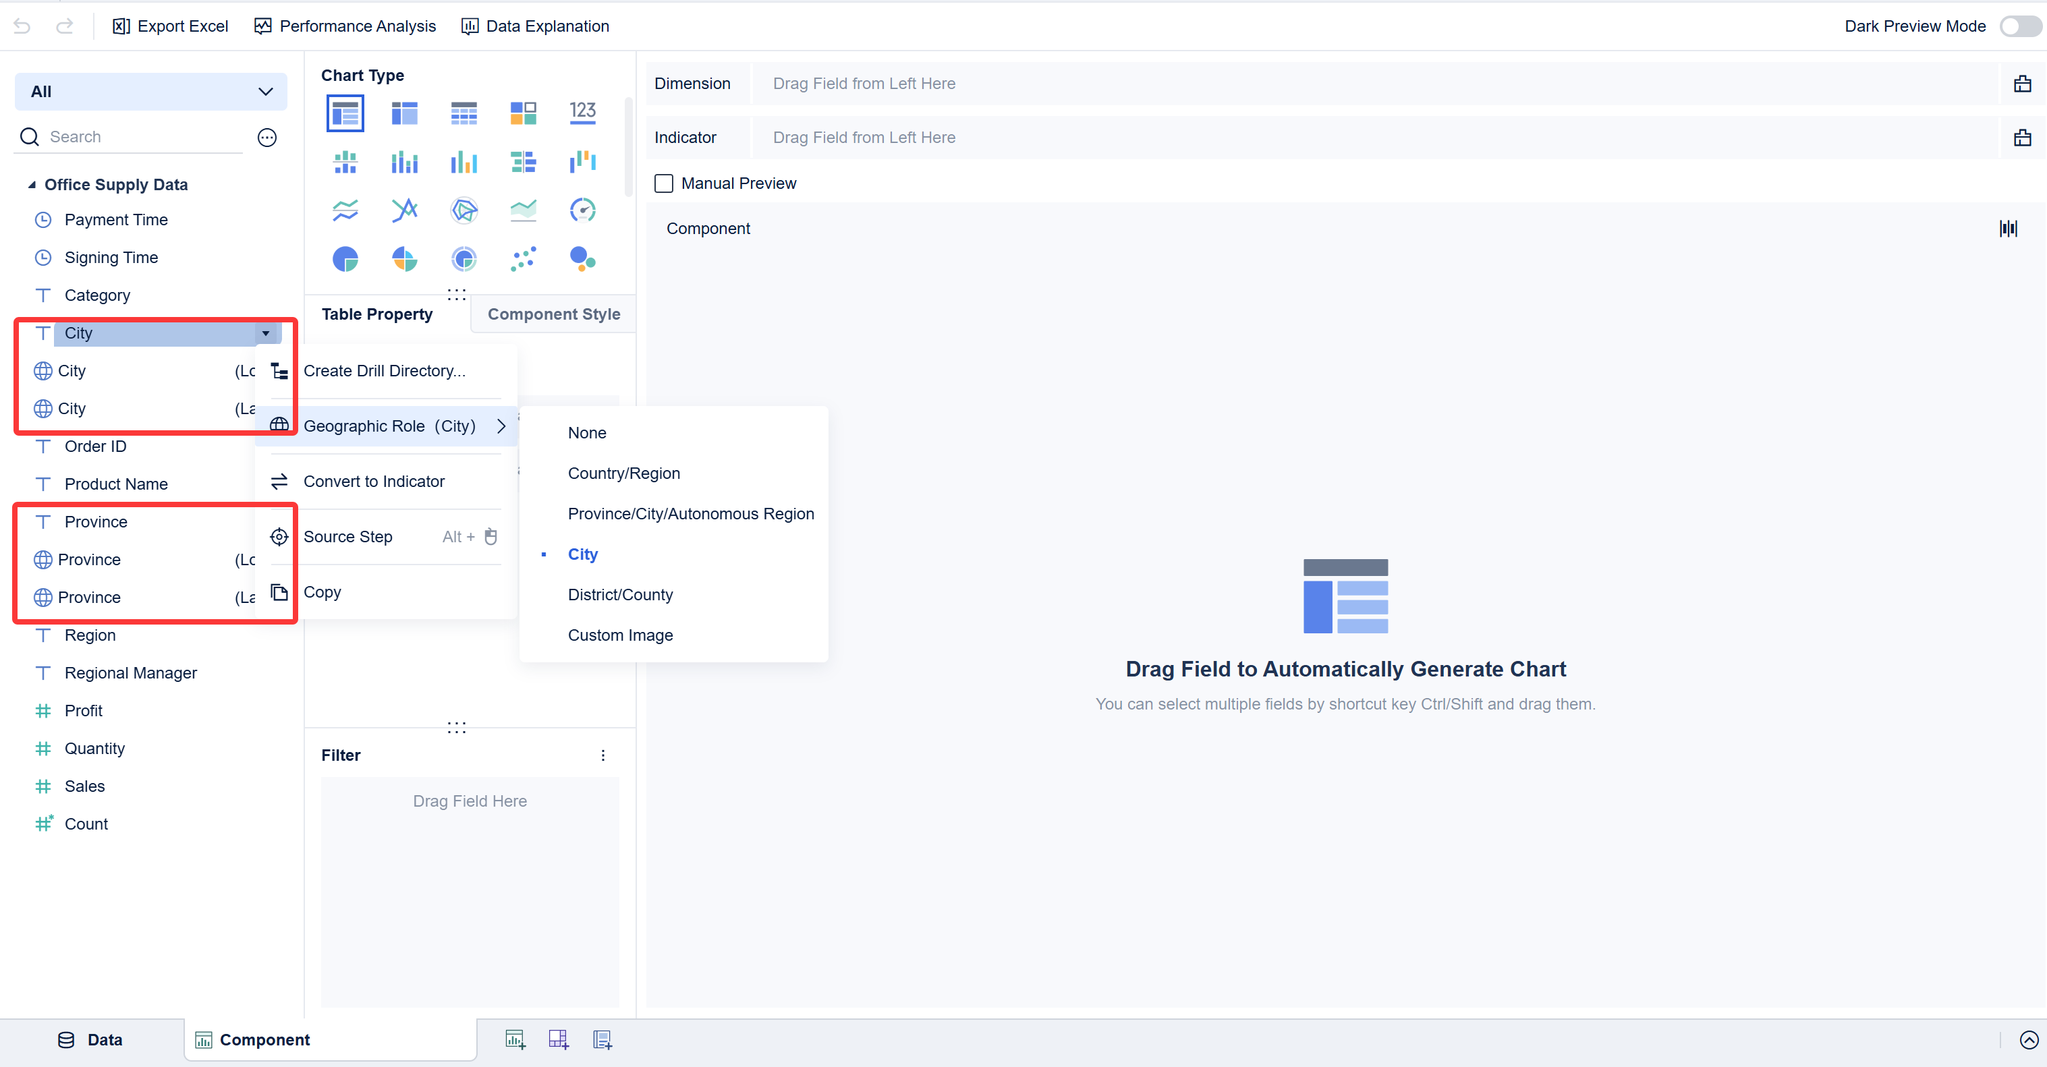Select the scatter plot chart type
This screenshot has width=2047, height=1067.
524,258
